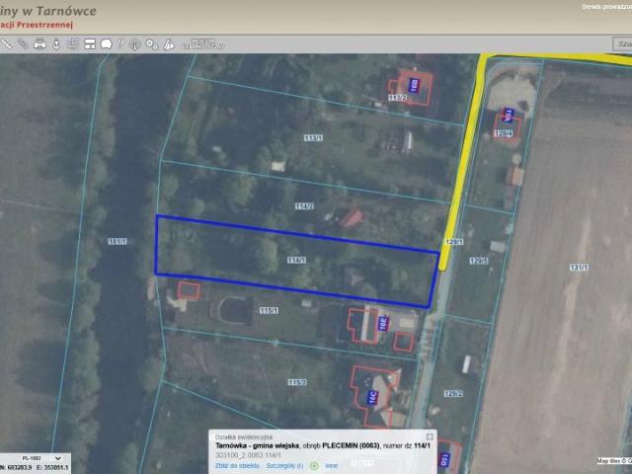The height and width of the screenshot is (474, 632).
Task: Open the split-panel layout tool
Action: click(88, 44)
